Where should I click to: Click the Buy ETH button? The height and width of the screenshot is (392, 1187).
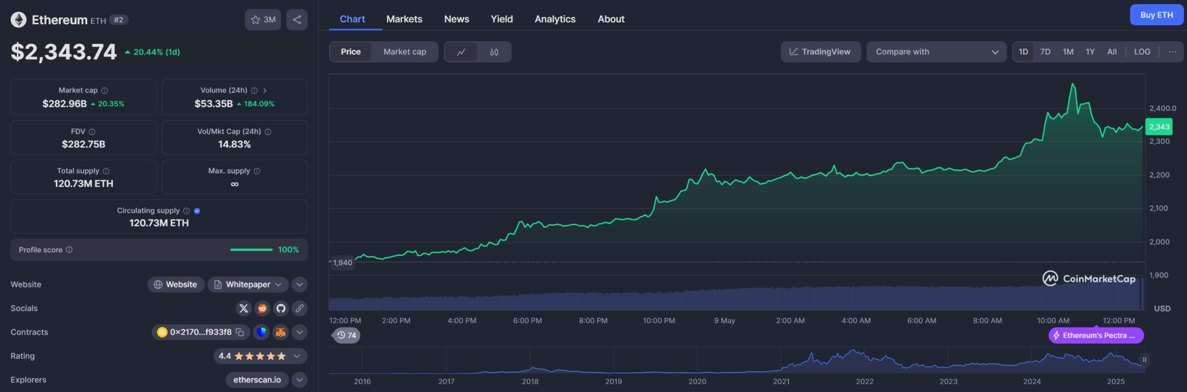click(1157, 15)
